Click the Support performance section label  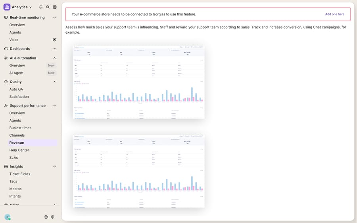coord(28,106)
